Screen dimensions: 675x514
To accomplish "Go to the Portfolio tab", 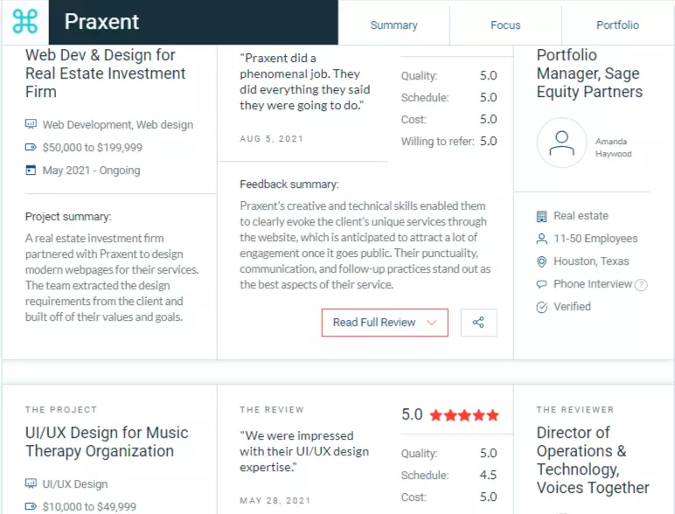I will [617, 25].
